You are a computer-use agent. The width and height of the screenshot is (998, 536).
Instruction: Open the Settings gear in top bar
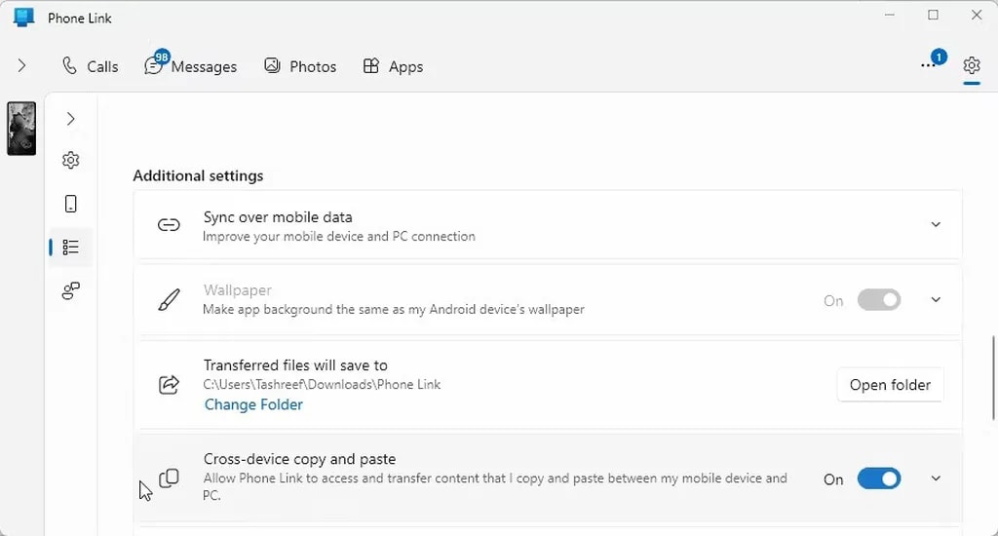971,65
